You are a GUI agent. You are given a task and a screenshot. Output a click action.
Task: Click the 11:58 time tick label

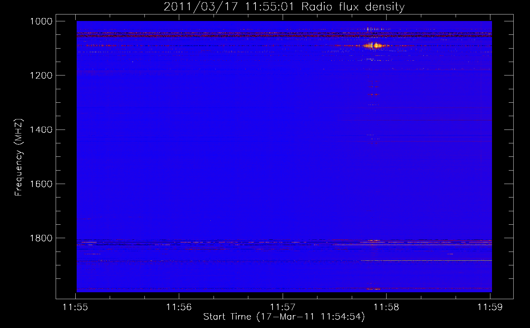point(386,307)
